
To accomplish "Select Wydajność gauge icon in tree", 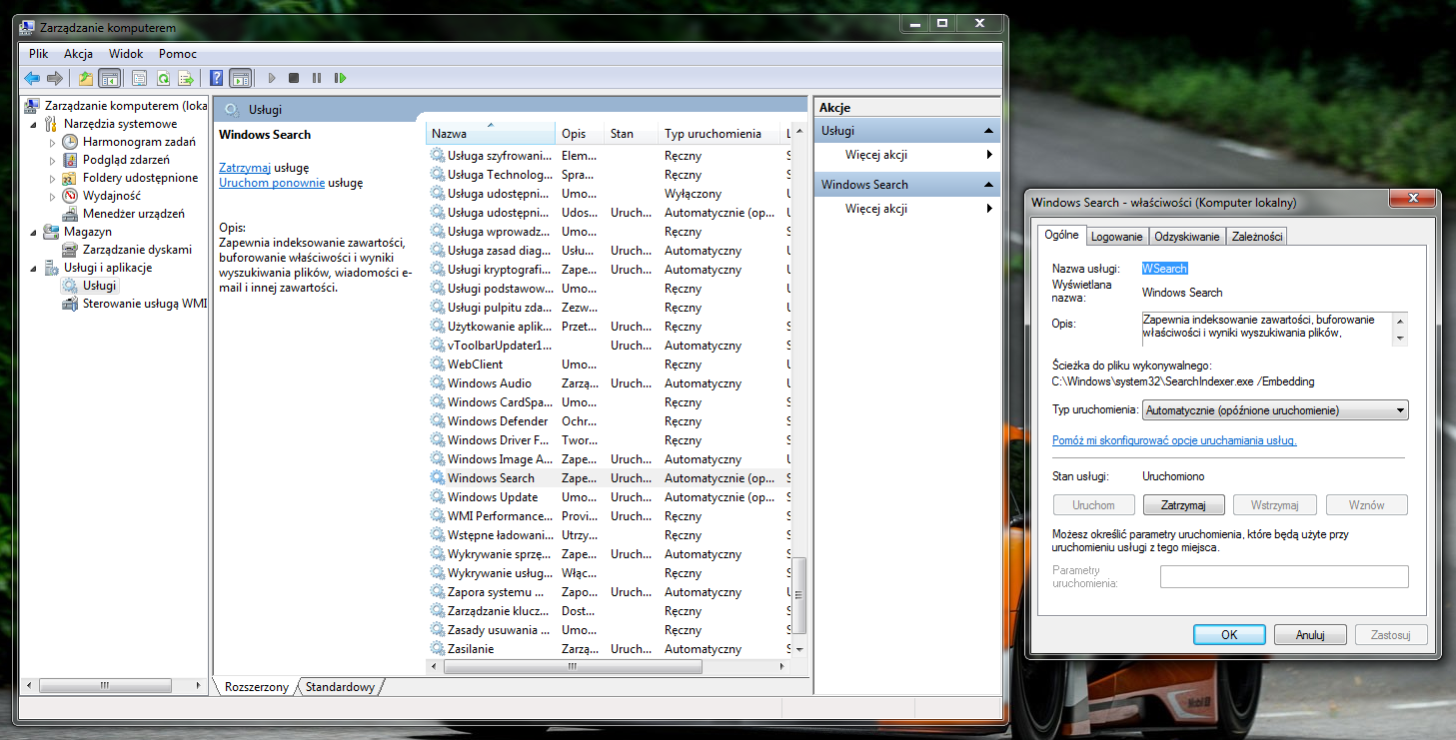I will [x=70, y=196].
